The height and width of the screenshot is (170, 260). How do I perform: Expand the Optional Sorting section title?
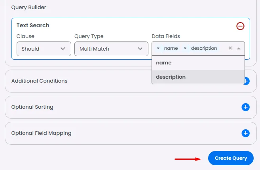point(32,107)
